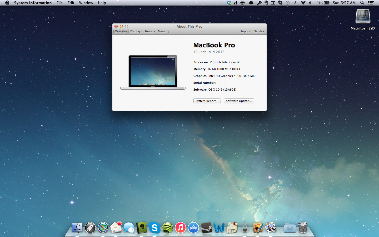Click the Dropbox menu bar icon
This screenshot has width=379, height=237.
tap(229, 3)
